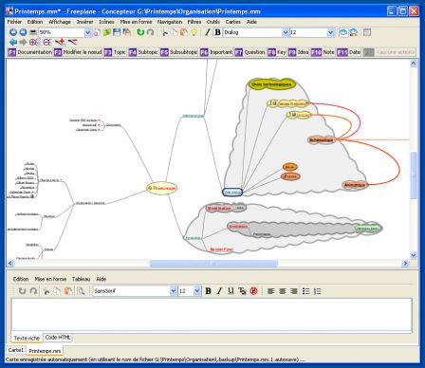
Task: Open the Dialog font family dropdown
Action: (286, 32)
